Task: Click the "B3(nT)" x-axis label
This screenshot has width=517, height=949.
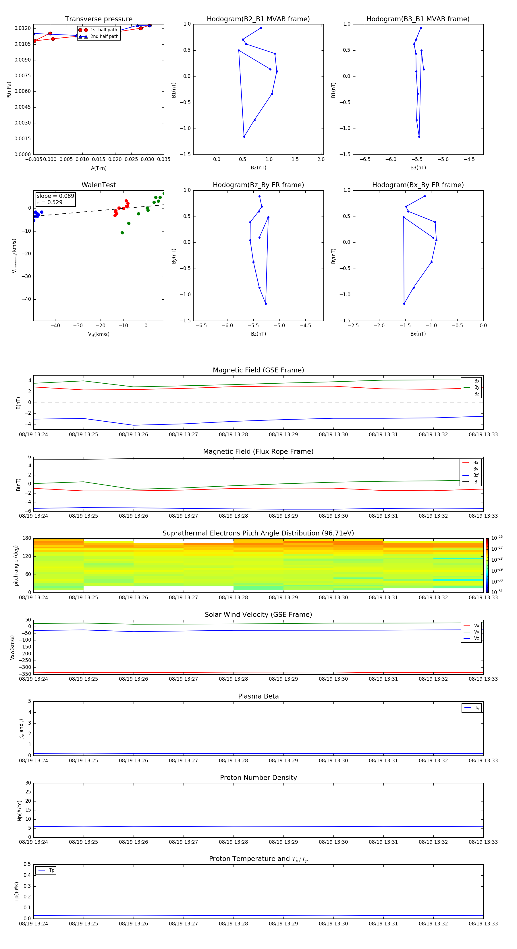Action: click(418, 168)
